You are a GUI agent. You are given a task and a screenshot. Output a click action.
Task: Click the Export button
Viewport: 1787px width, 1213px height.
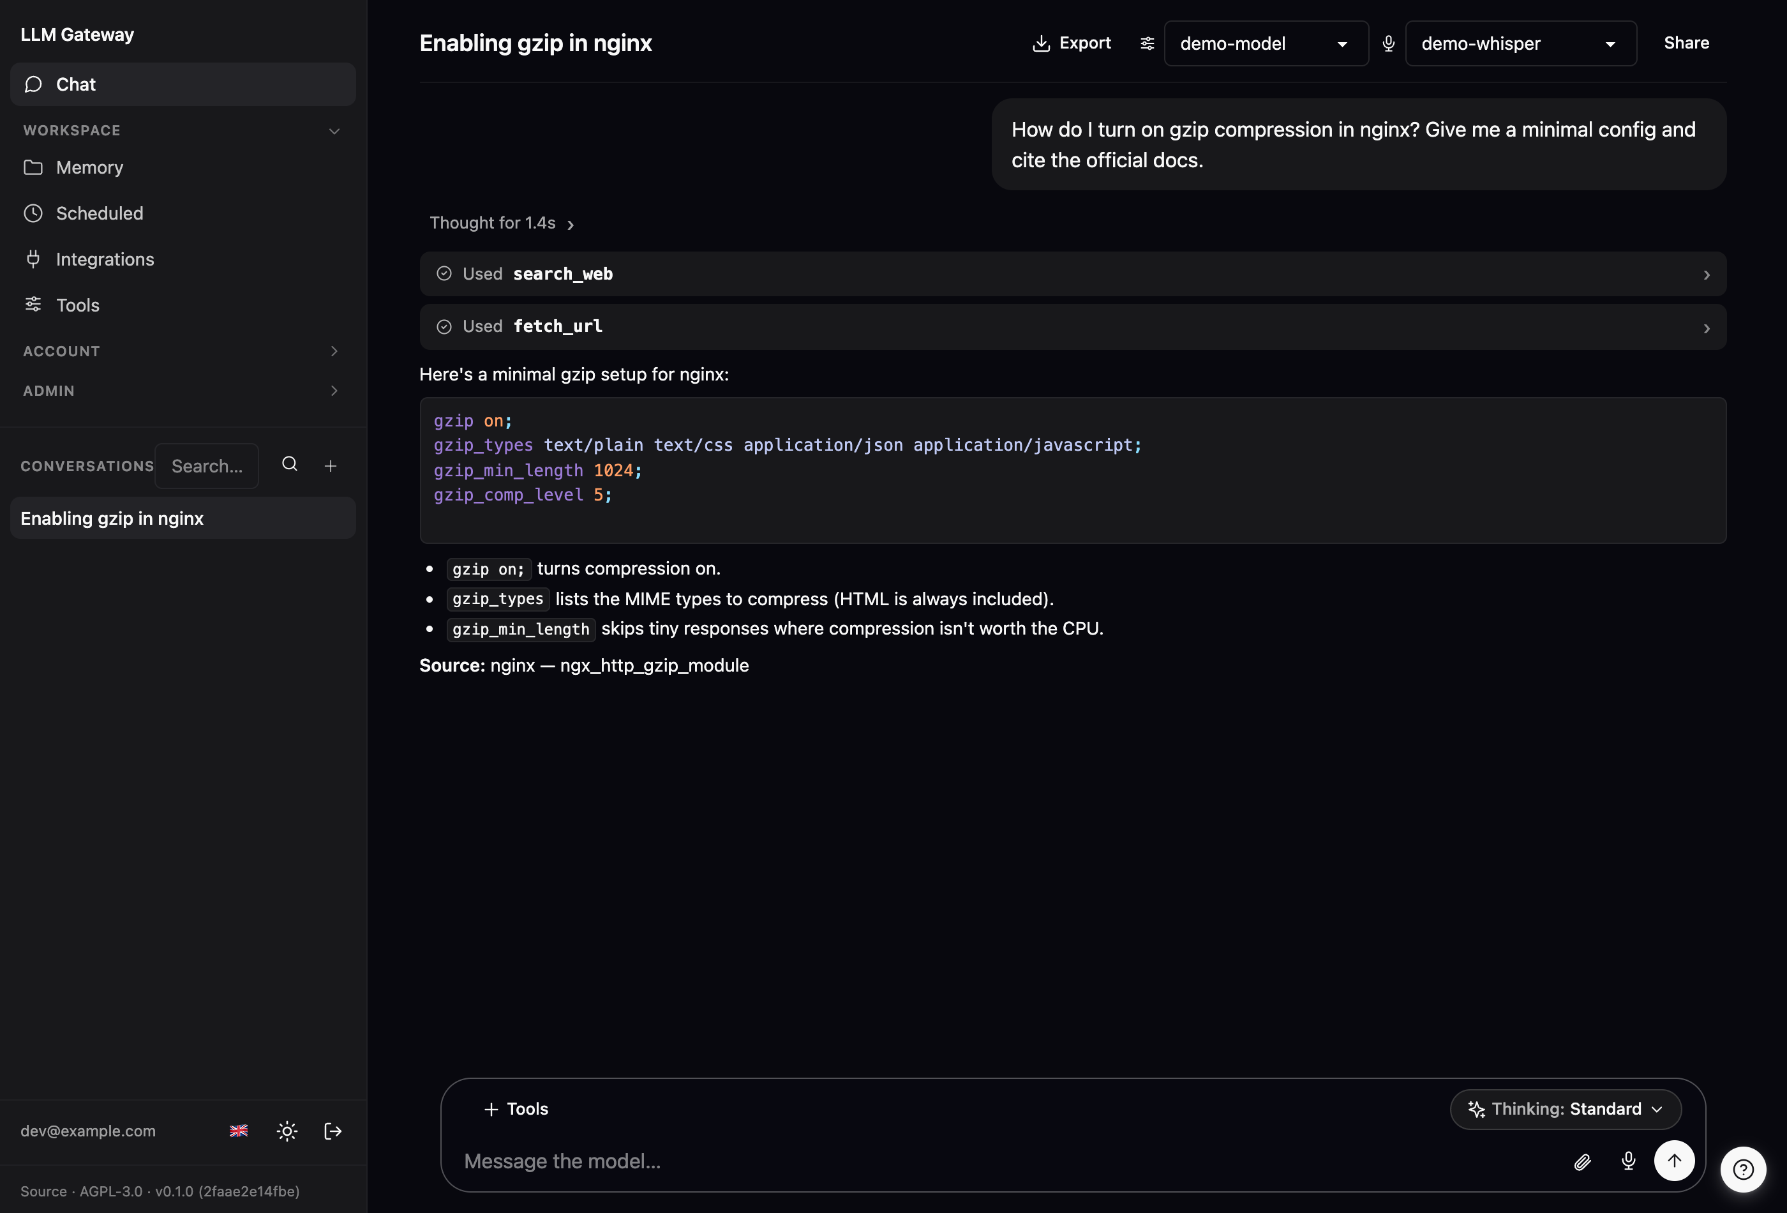click(1071, 43)
